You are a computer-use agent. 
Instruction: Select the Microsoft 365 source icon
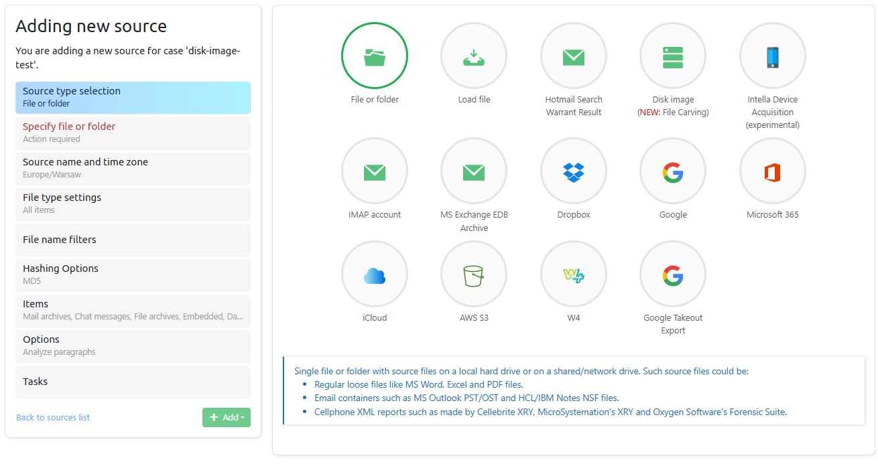pyautogui.click(x=773, y=171)
